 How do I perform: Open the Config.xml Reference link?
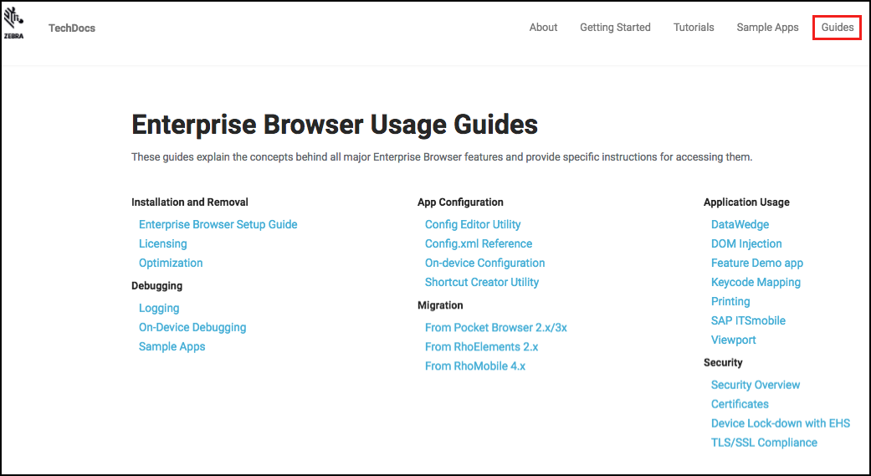pyautogui.click(x=479, y=243)
